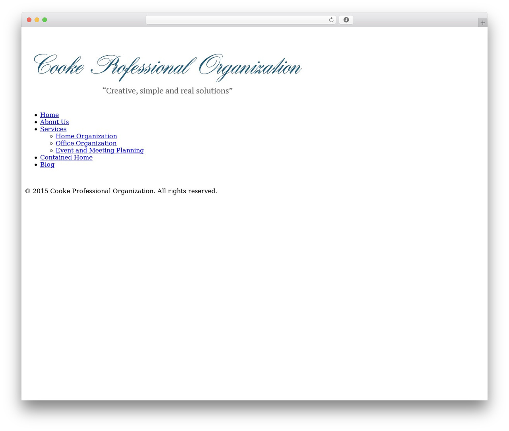Focus the browser address bar
The width and height of the screenshot is (509, 431).
241,20
